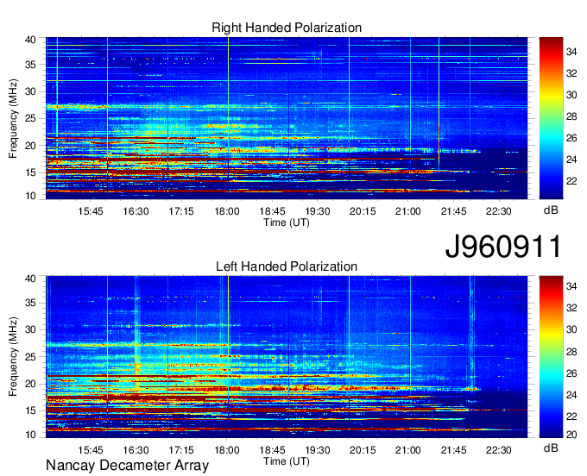This screenshot has height=476, width=587.
Task: Click the 40 MHz tick on Right Handed plot
Action: pos(30,40)
